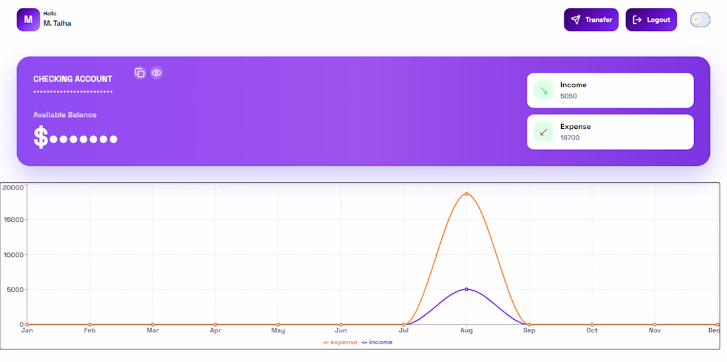Image resolution: width=727 pixels, height=362 pixels.
Task: Click the 15000 y-axis label
Action: coord(13,220)
